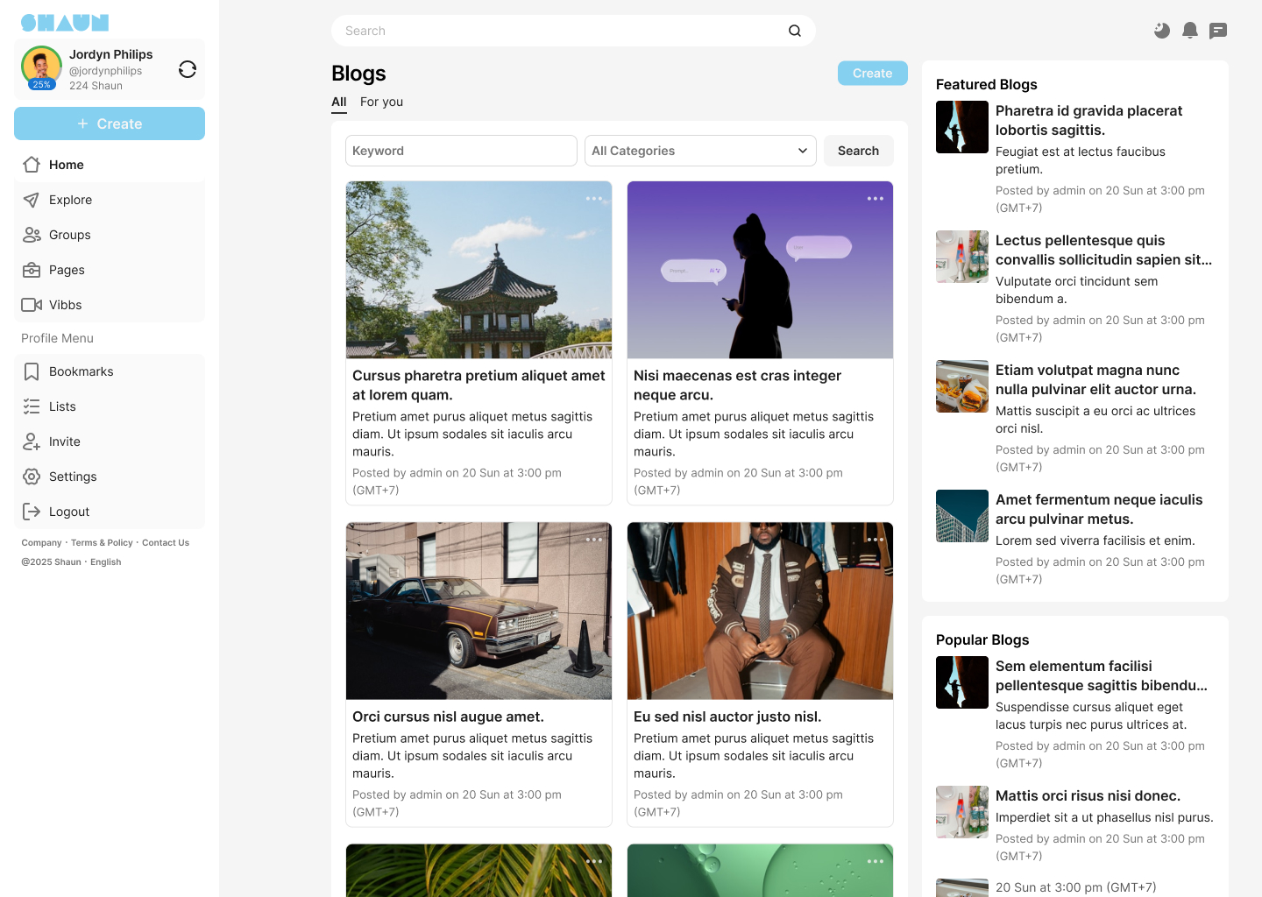
Task: Go to Vibbs video section
Action: (65, 305)
